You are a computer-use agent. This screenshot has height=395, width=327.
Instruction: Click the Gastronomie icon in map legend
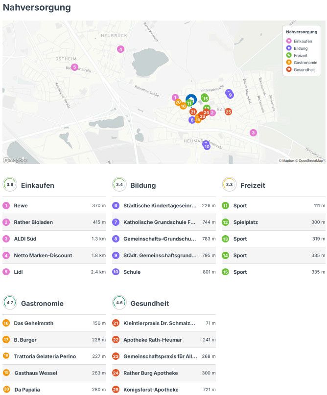click(x=289, y=62)
